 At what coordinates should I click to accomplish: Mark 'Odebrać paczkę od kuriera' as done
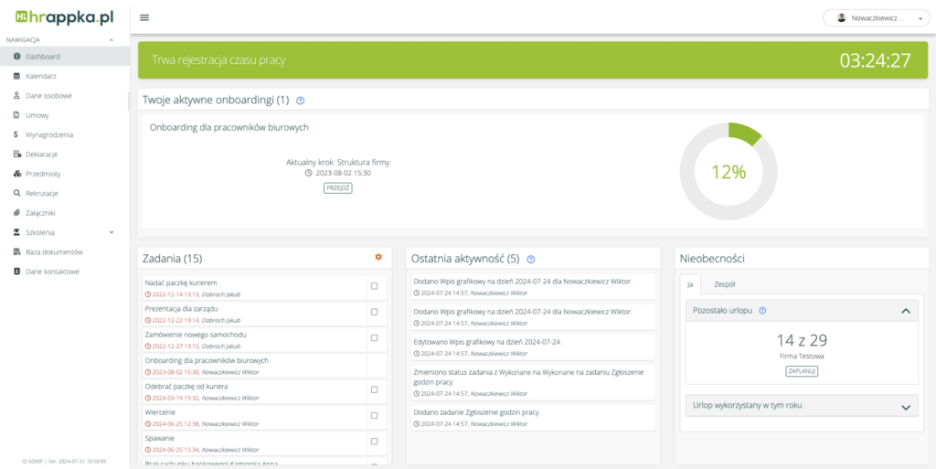[374, 389]
